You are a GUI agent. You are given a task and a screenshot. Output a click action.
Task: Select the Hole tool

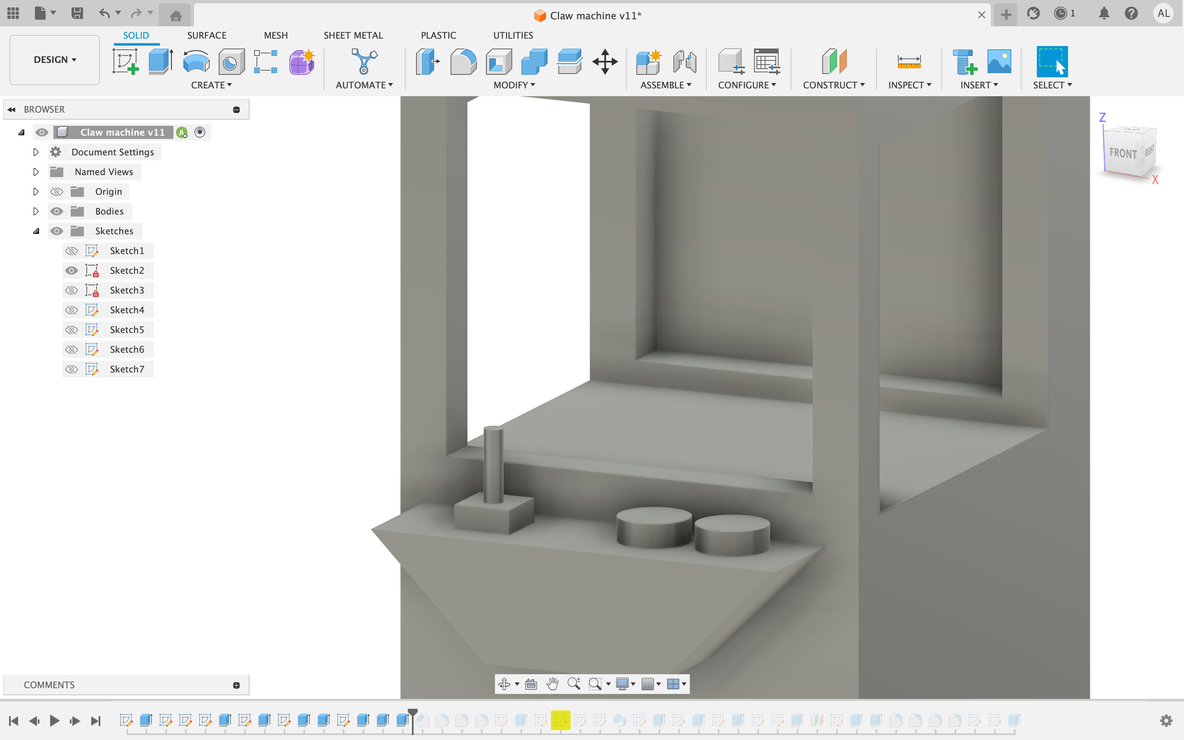point(231,61)
